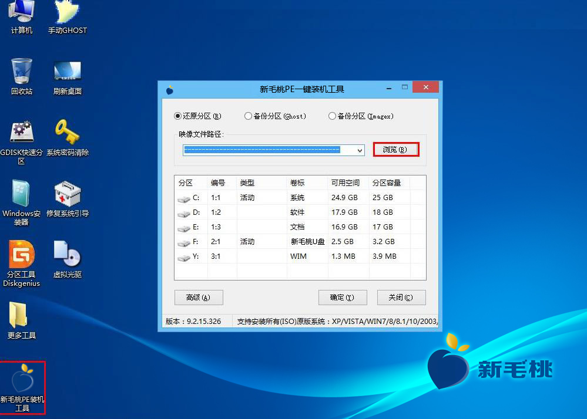Click the 1.3 MB free space cell

(x=343, y=256)
